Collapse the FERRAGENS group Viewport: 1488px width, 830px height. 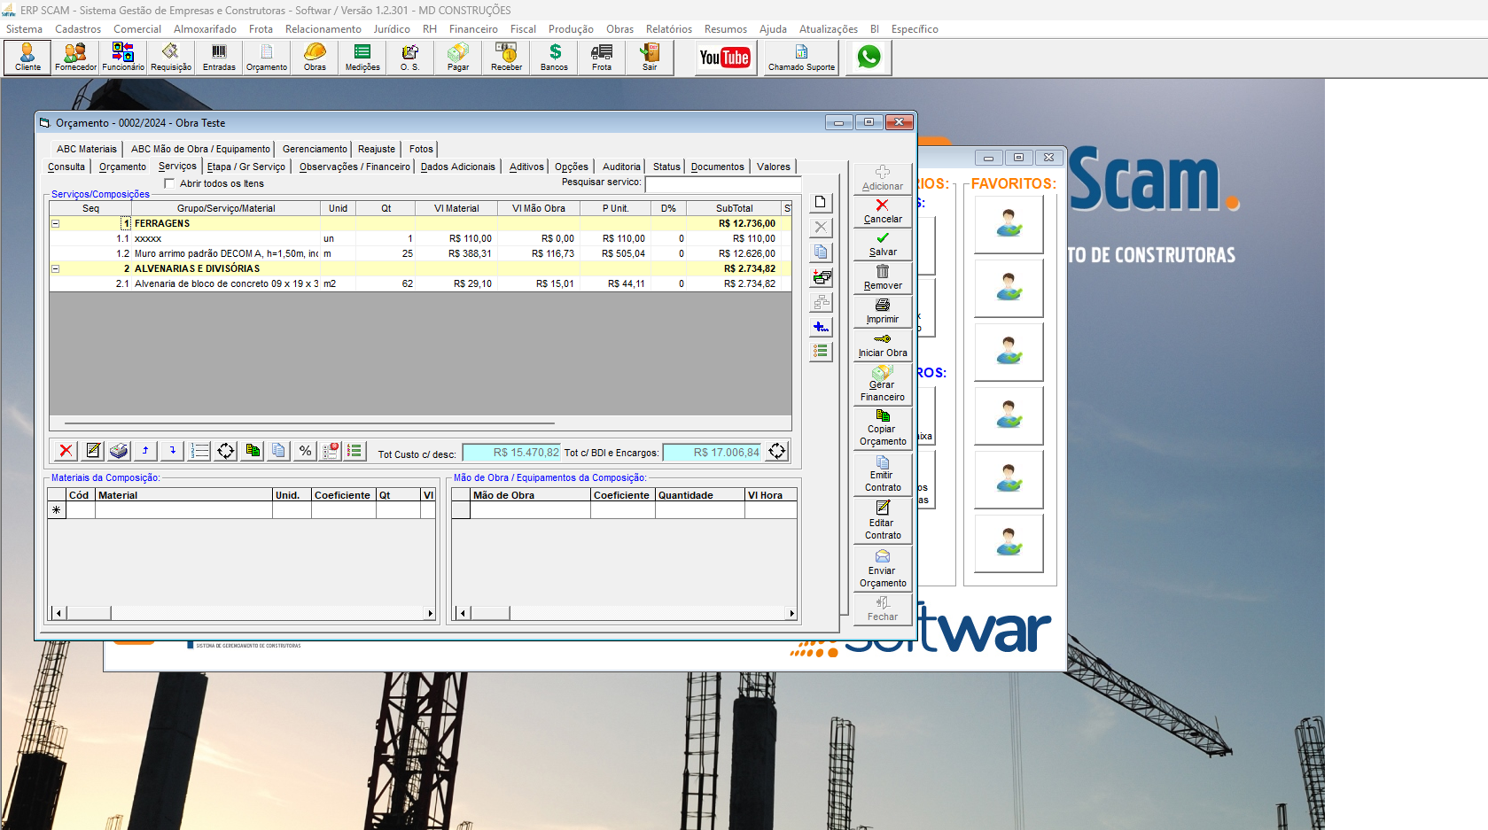point(55,224)
